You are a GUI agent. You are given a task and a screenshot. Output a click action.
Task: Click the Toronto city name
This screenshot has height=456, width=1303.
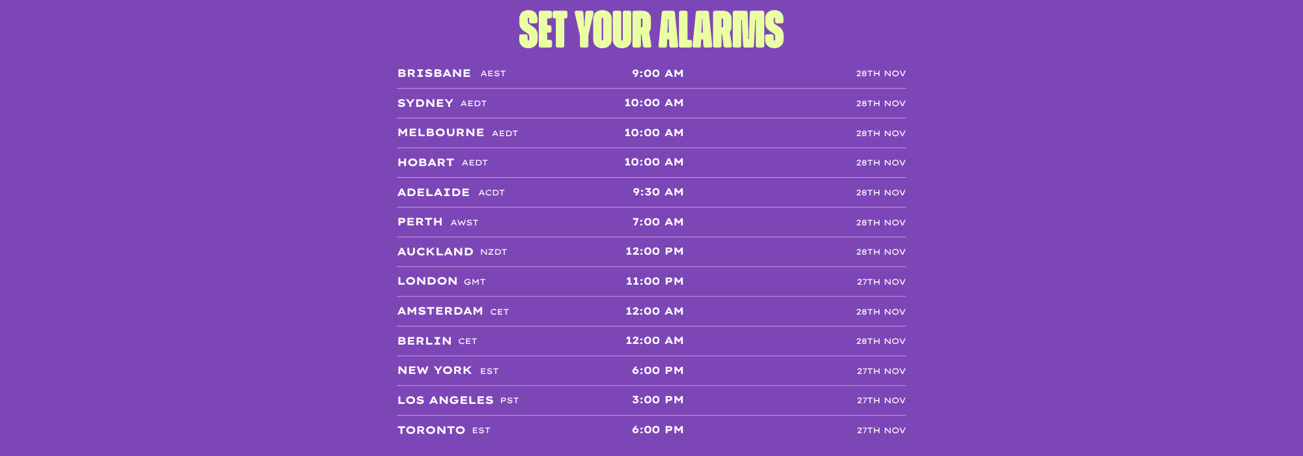coord(431,431)
